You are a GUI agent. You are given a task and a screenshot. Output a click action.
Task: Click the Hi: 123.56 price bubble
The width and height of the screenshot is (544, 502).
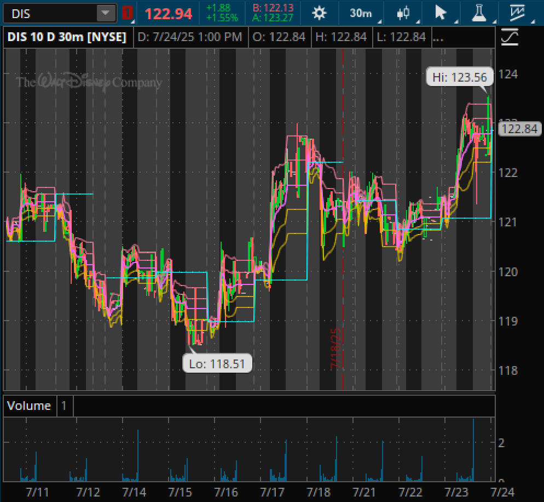coord(460,77)
